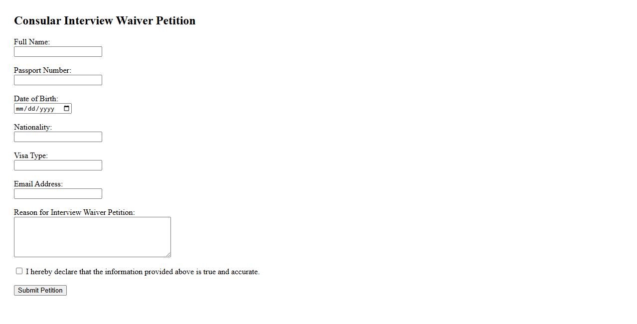Select the month segment of Date of Birth
This screenshot has height=324, width=637.
pos(19,109)
